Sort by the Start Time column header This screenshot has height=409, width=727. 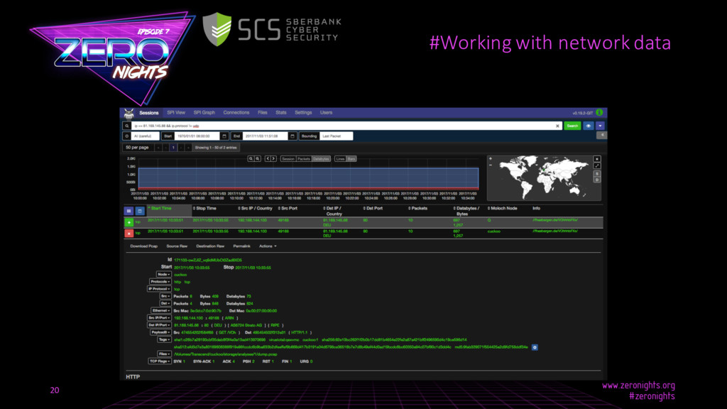[169, 210]
